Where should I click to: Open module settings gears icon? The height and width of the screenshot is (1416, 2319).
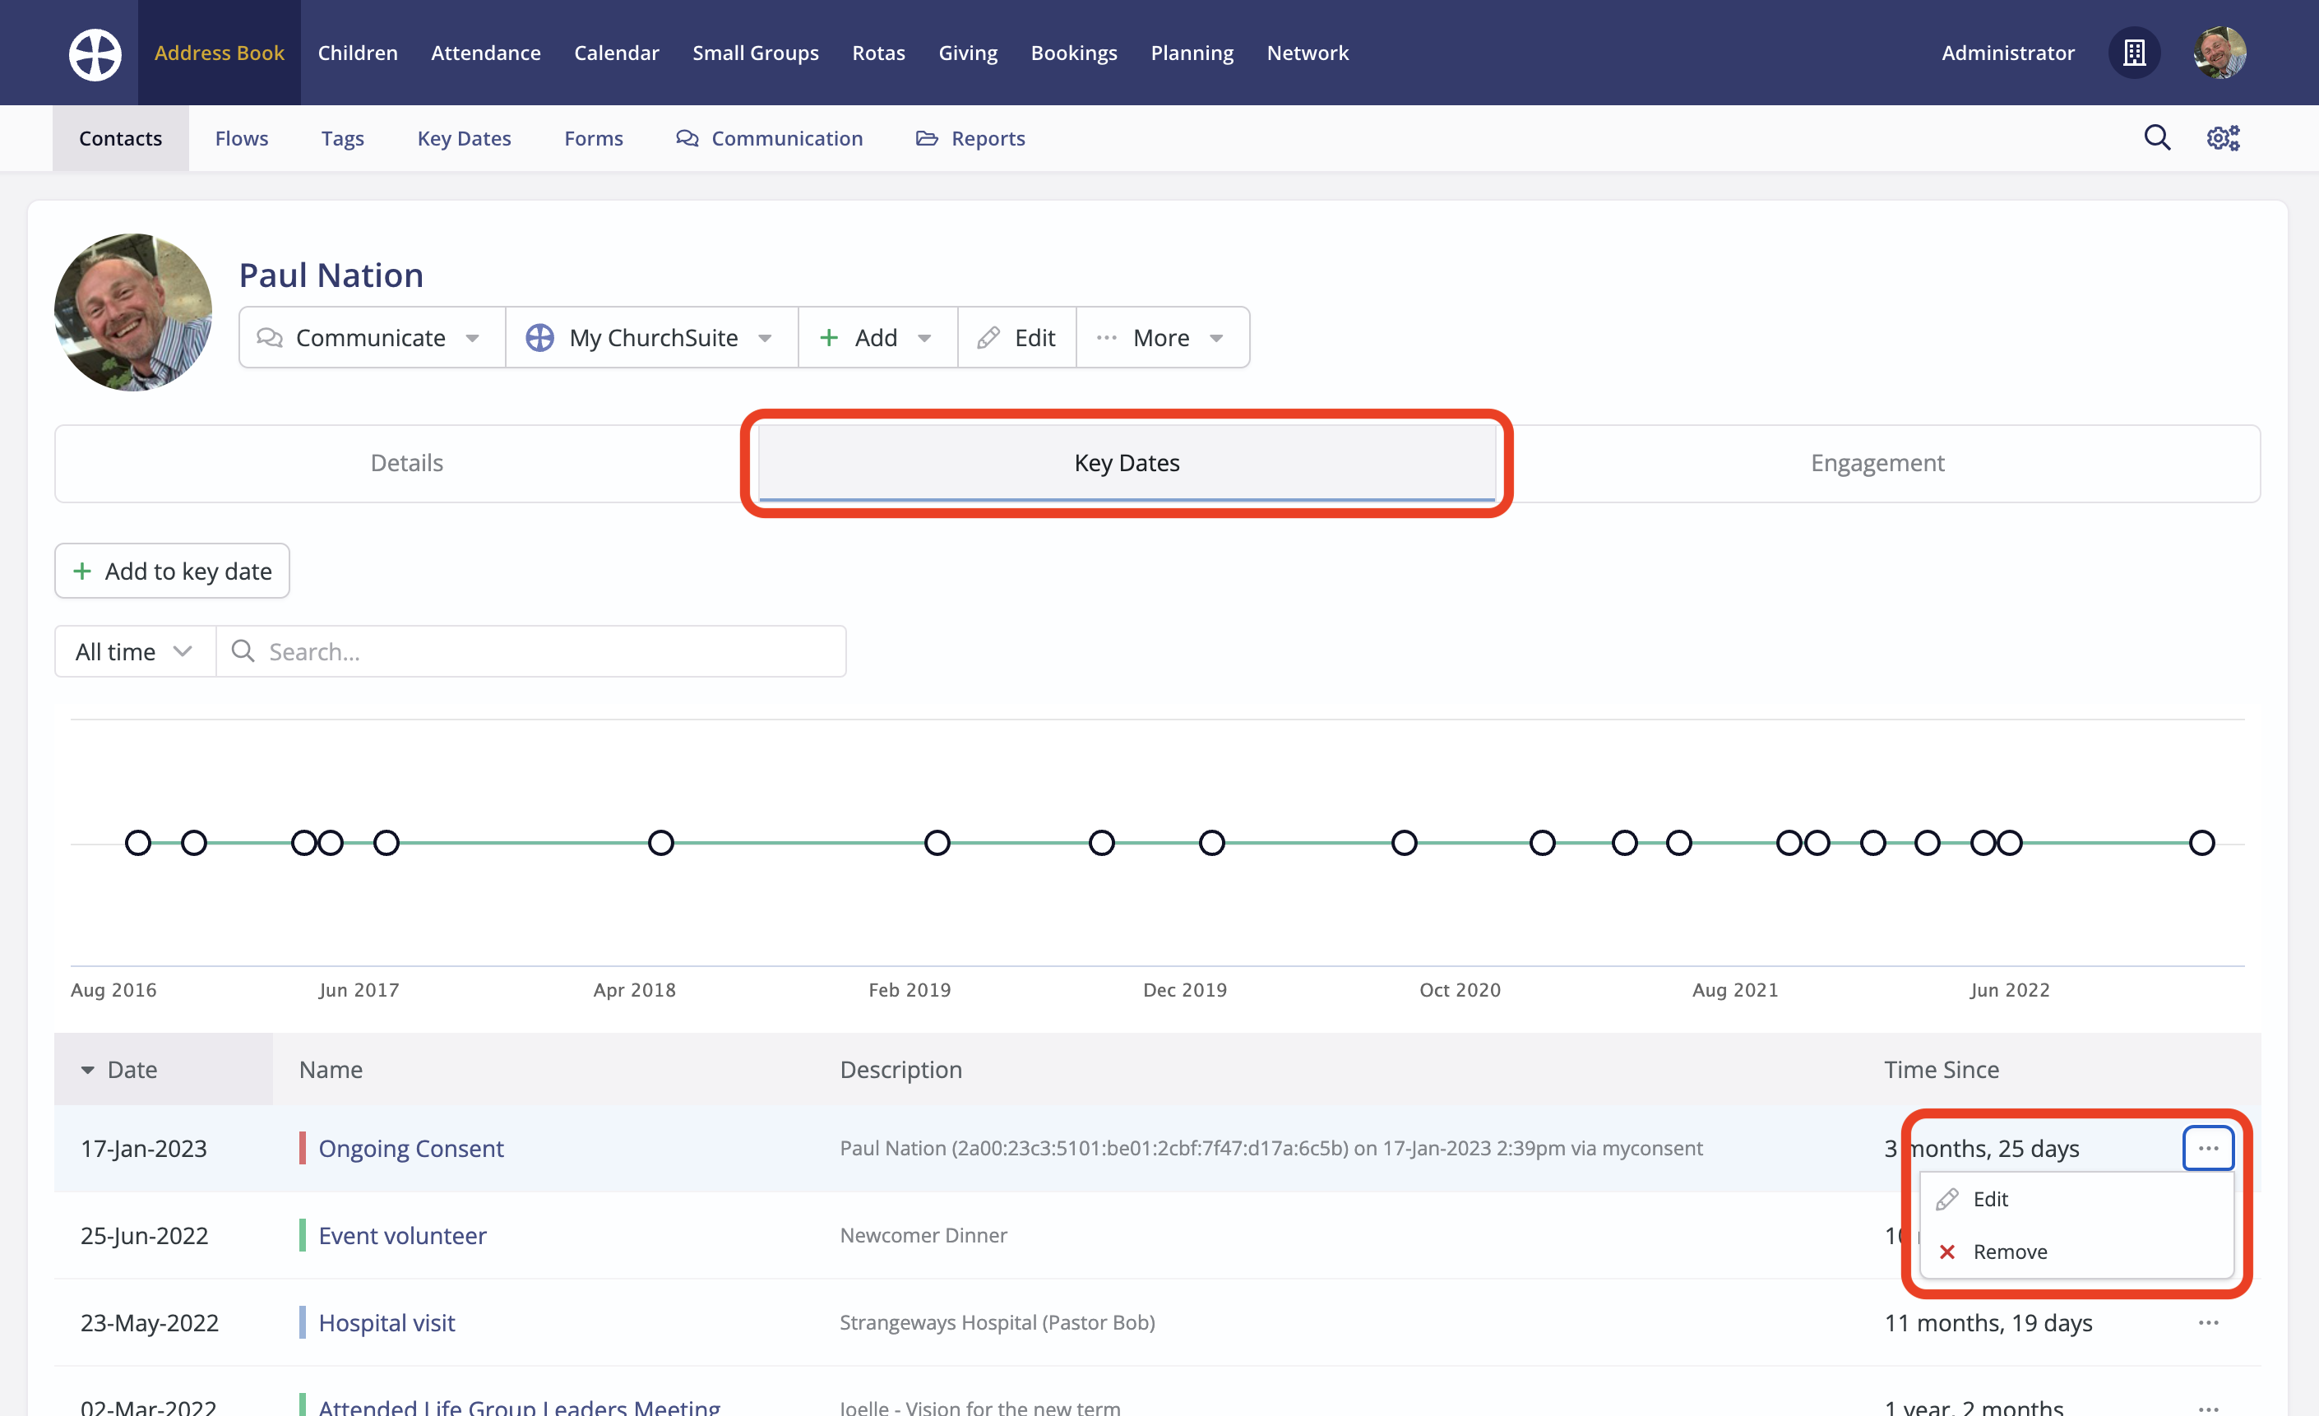(2223, 138)
